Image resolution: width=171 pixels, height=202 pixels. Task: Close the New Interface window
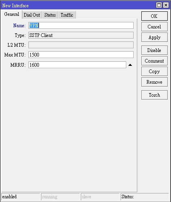[x=166, y=5]
